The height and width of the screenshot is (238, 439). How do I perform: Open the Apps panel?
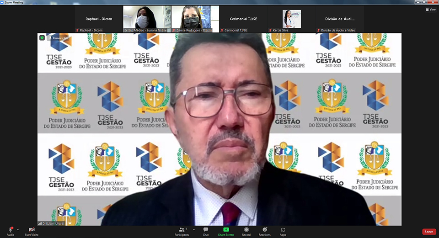click(283, 229)
